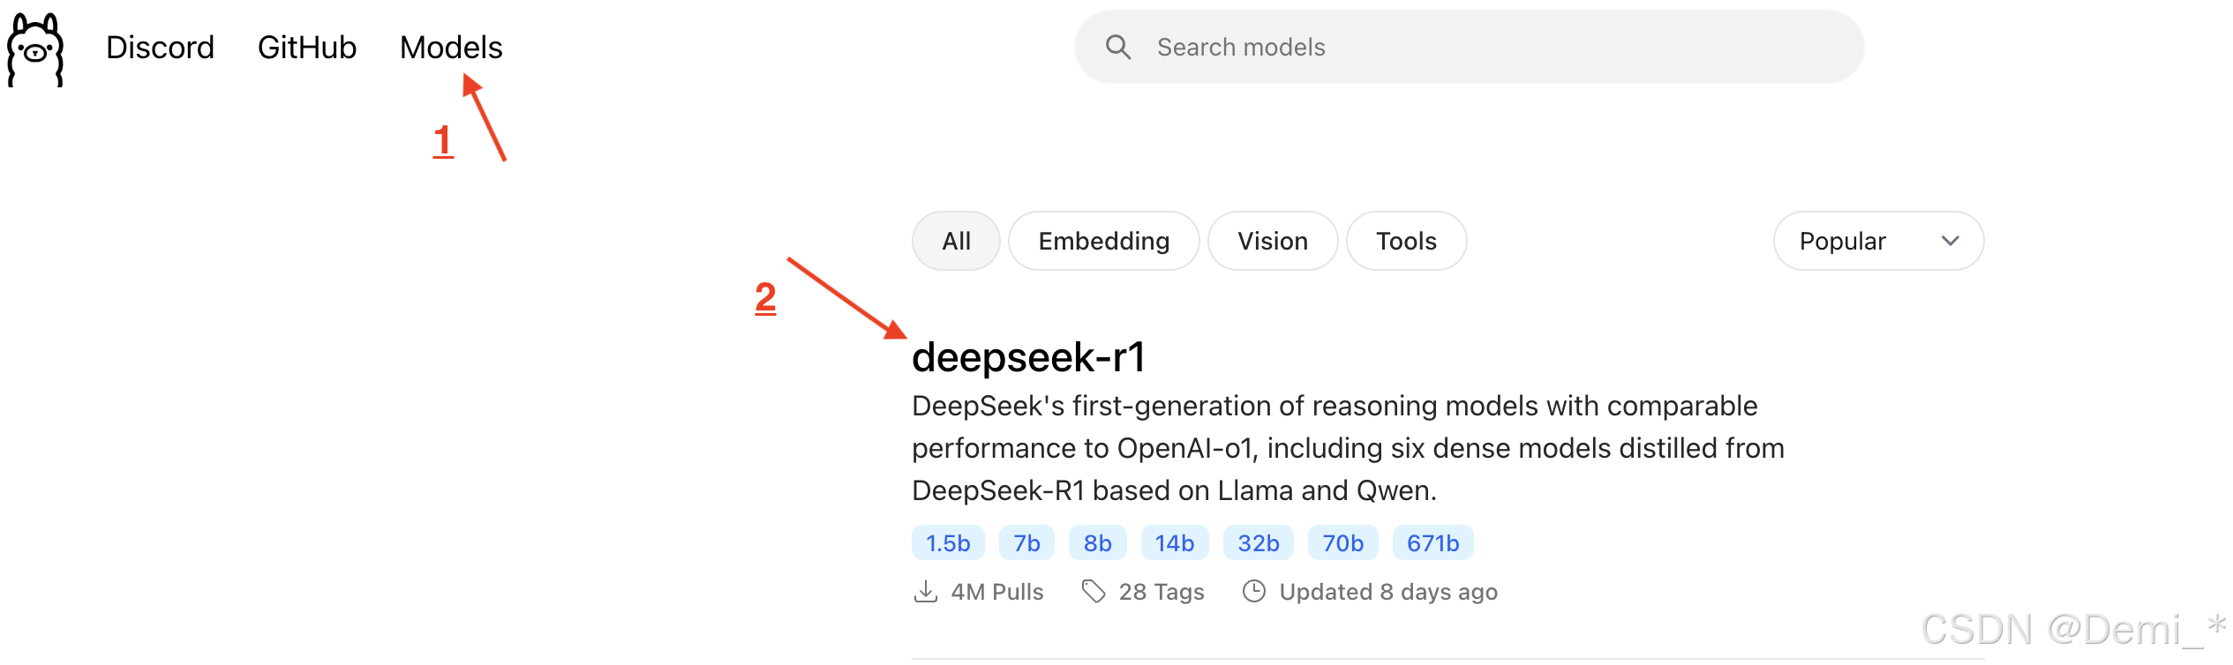Viewport: 2233px width, 665px height.
Task: Filter by Vision models
Action: [1272, 241]
